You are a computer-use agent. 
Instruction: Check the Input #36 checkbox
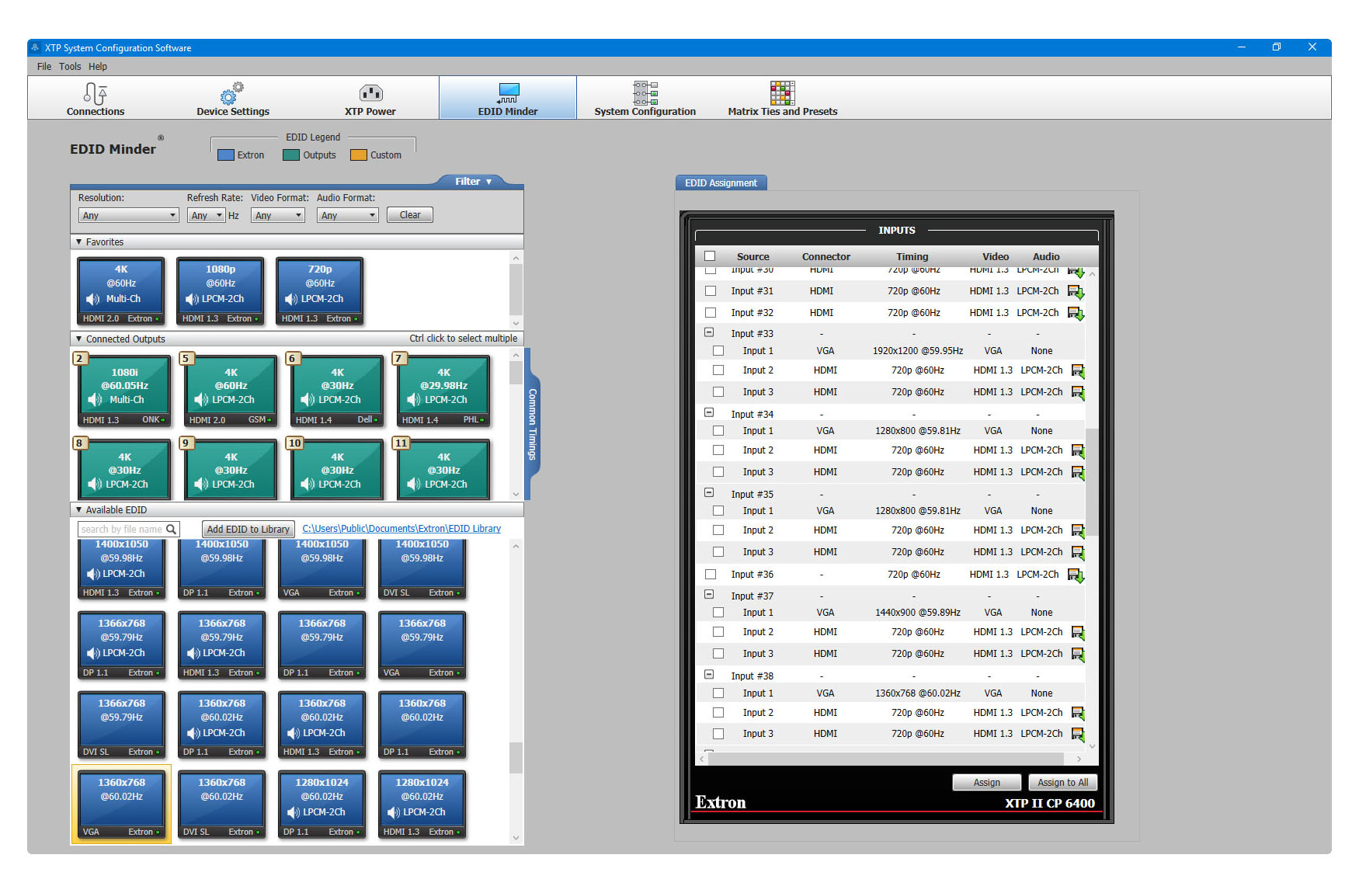click(711, 575)
